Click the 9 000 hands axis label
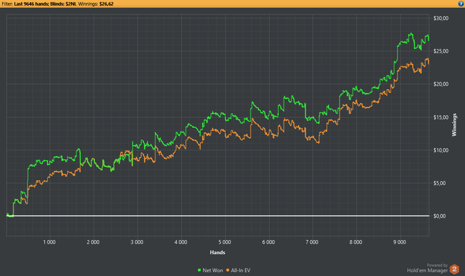Screen dimensions: 465x276 pyautogui.click(x=399, y=243)
